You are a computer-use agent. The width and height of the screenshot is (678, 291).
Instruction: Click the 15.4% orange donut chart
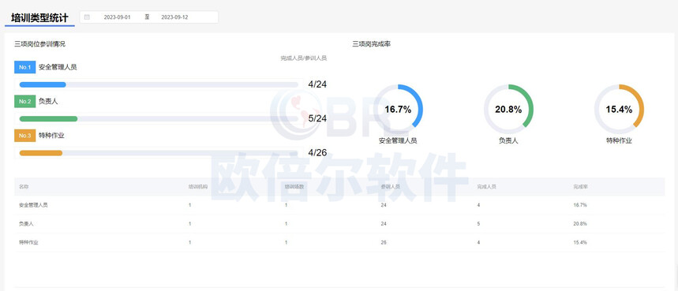pyautogui.click(x=619, y=110)
